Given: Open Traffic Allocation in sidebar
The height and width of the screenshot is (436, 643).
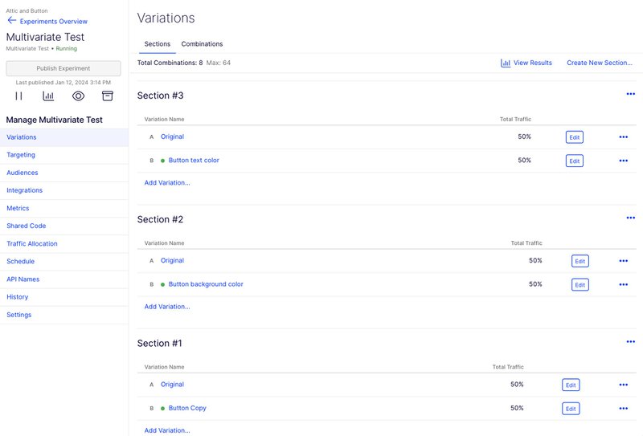Looking at the screenshot, I should click(32, 243).
